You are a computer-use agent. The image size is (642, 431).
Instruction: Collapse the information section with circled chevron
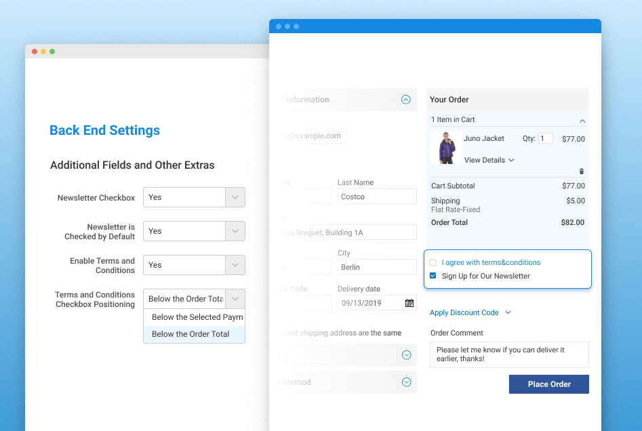pyautogui.click(x=405, y=100)
